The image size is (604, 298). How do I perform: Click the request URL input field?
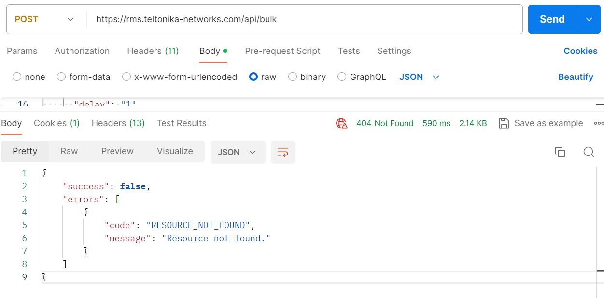(x=304, y=19)
